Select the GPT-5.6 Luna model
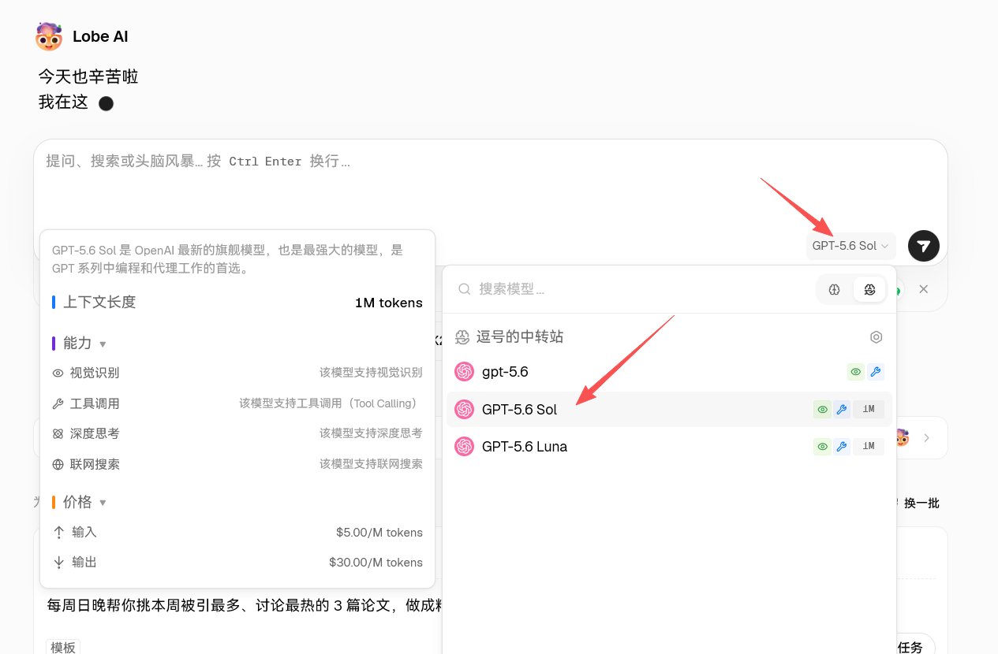 pos(669,447)
